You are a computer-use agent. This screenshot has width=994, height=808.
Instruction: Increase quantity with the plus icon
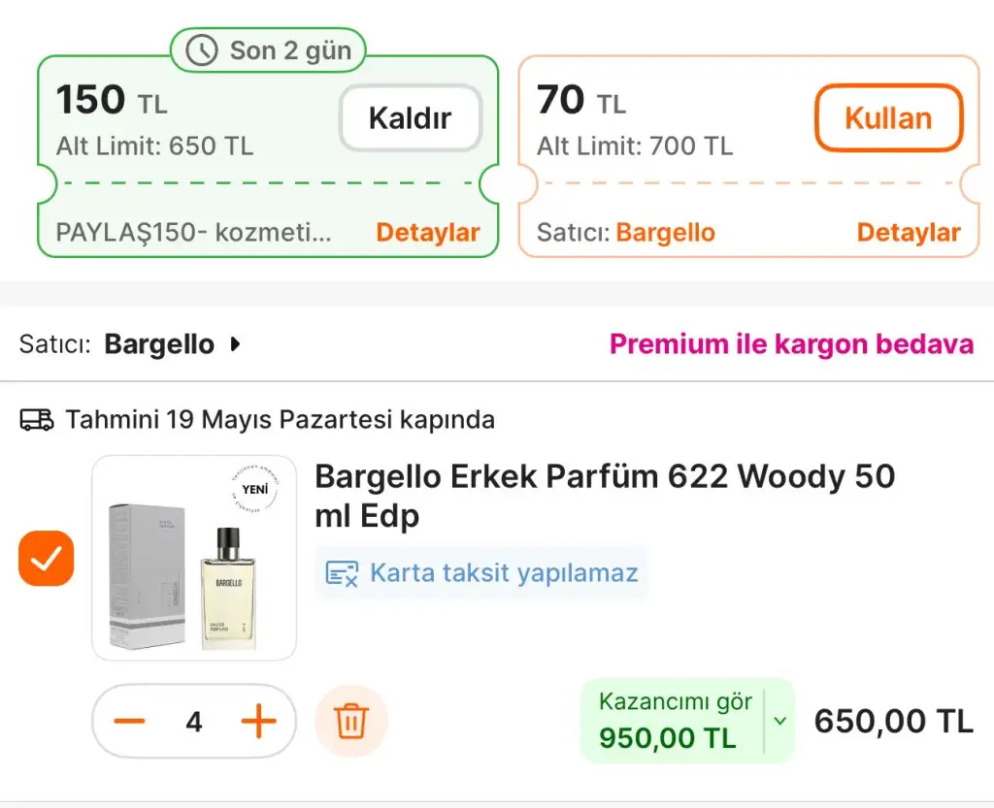(258, 721)
